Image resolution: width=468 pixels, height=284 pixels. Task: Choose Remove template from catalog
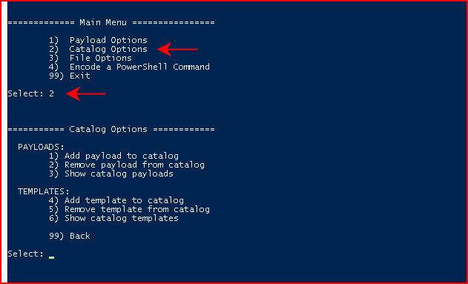(129, 209)
